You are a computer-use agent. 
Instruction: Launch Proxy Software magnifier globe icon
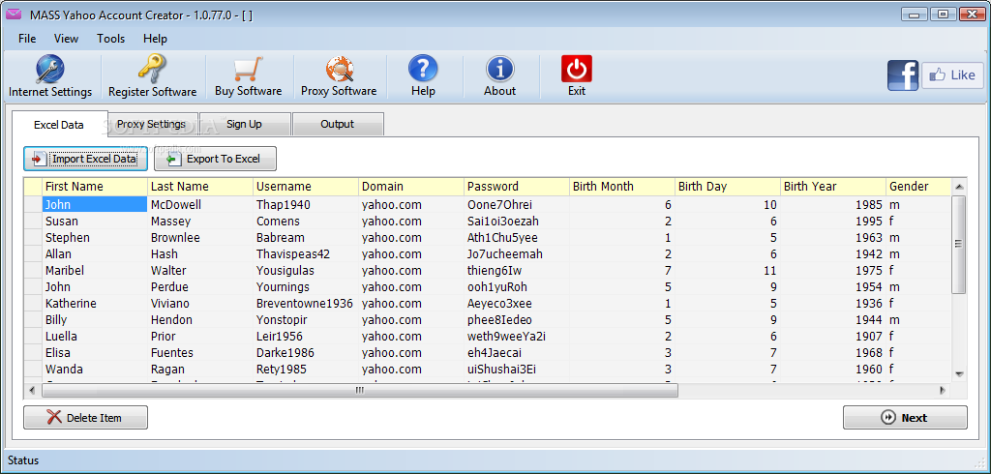[339, 69]
